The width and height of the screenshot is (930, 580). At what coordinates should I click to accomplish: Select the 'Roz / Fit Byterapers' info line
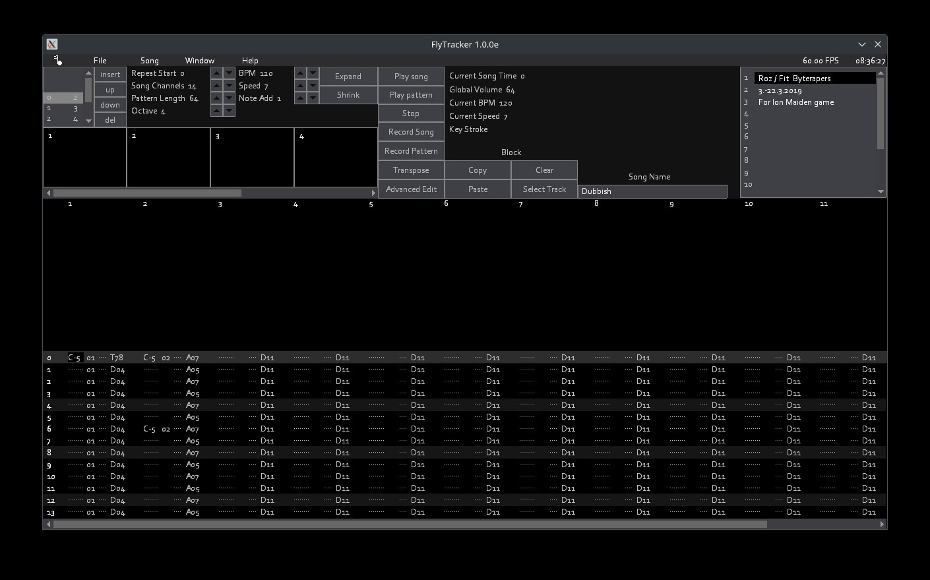pyautogui.click(x=815, y=79)
